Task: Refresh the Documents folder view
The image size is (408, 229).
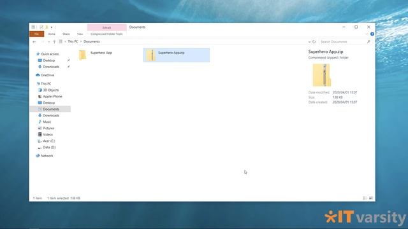Action: (314, 41)
